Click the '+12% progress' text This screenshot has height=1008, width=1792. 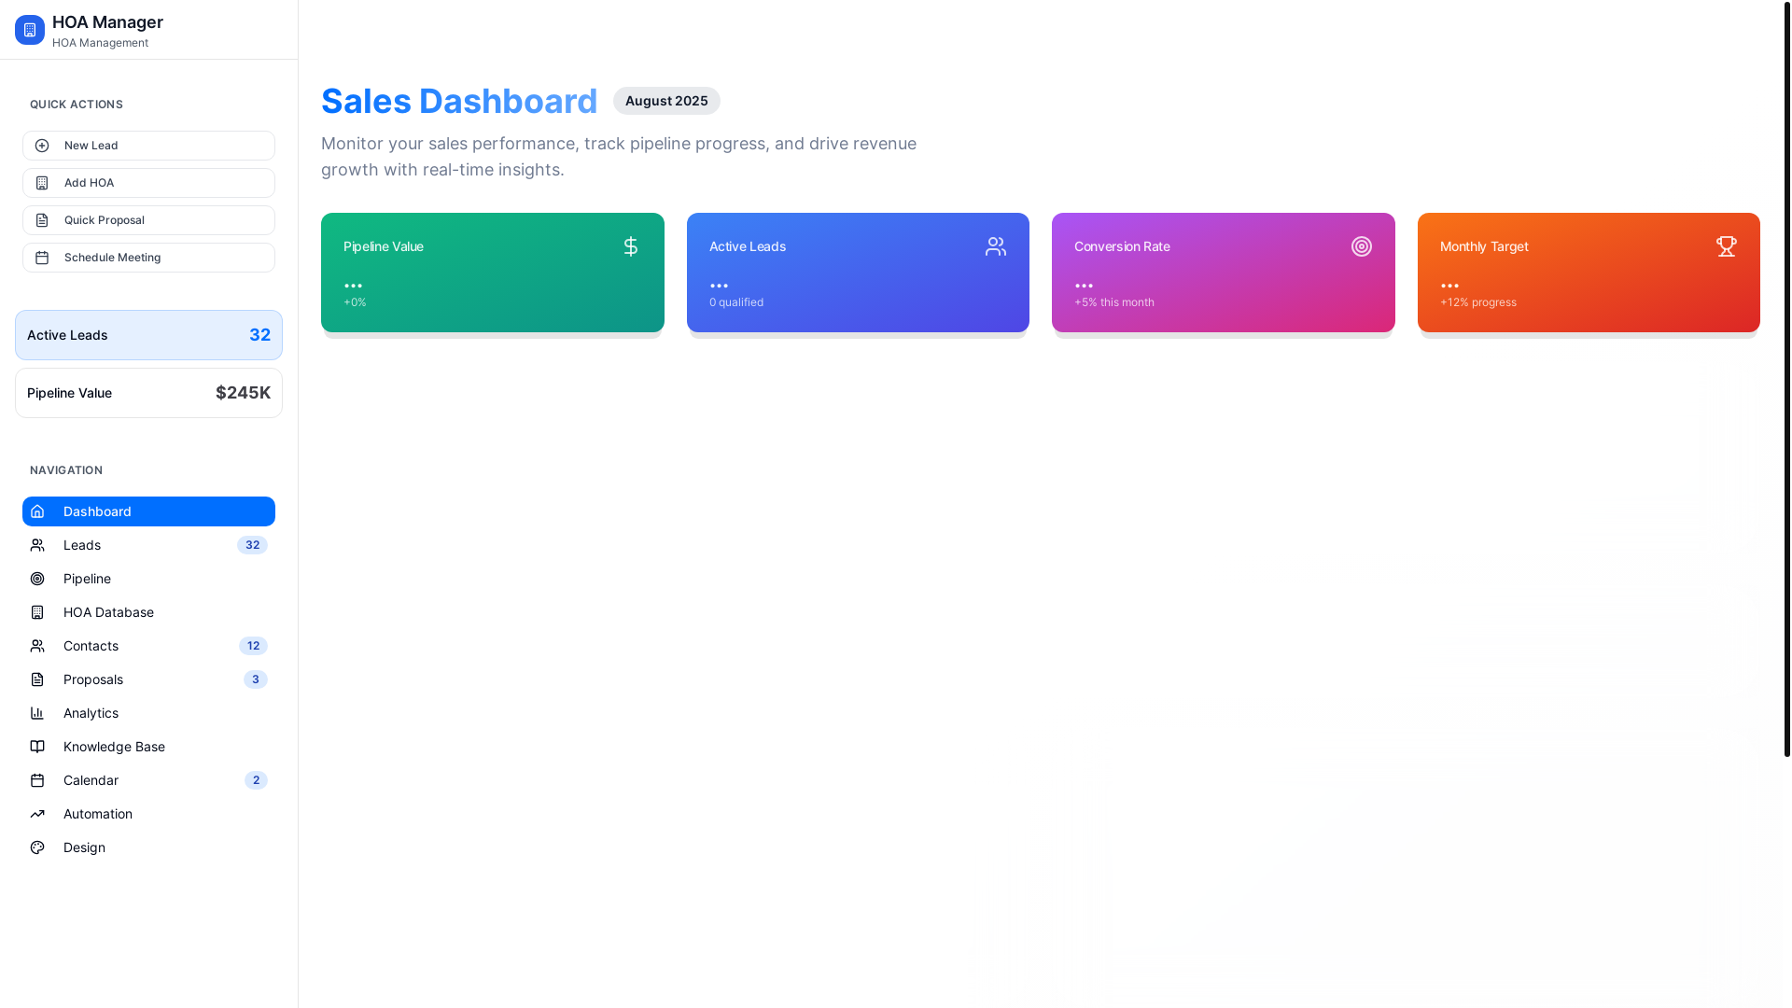pyautogui.click(x=1478, y=302)
